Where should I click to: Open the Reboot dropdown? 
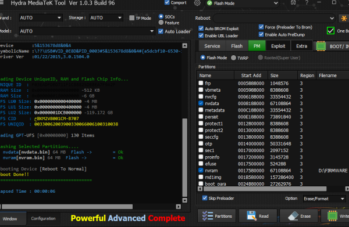click(274, 18)
